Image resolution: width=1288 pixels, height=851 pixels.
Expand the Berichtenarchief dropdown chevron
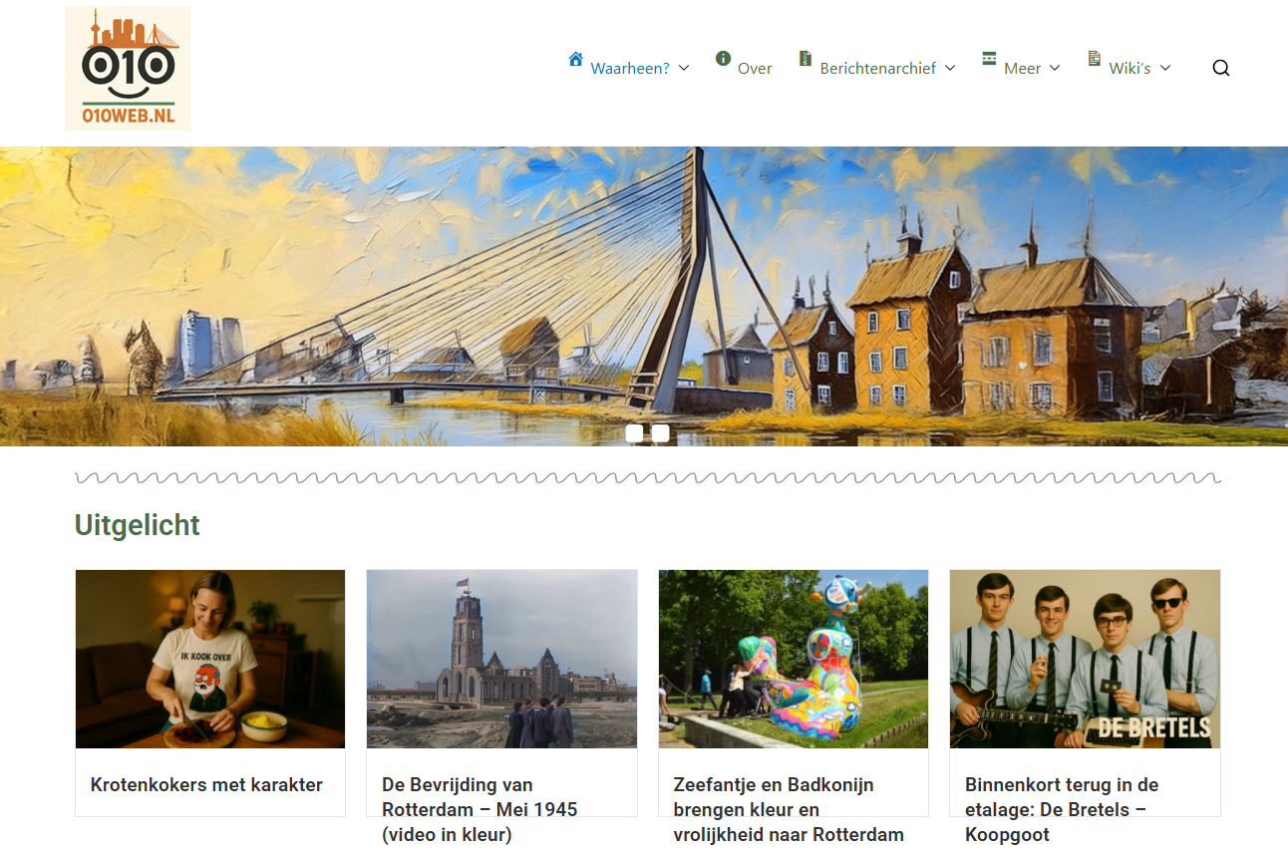[x=950, y=68]
